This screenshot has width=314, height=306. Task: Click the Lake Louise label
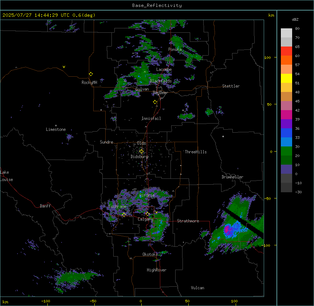tap(7, 176)
